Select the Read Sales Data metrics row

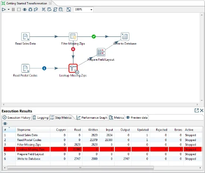pyautogui.click(x=102, y=135)
